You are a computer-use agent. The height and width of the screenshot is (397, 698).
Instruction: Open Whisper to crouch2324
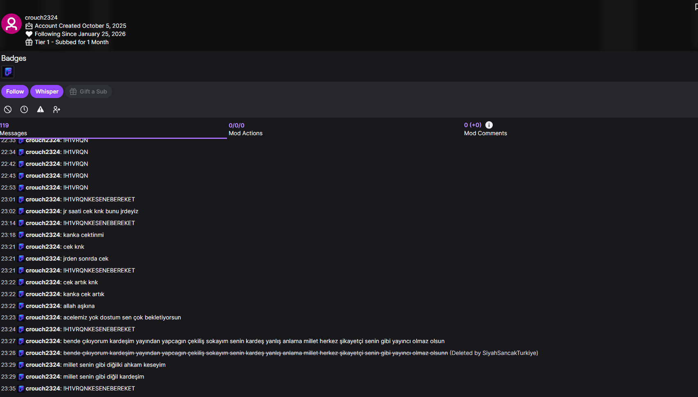pos(47,91)
